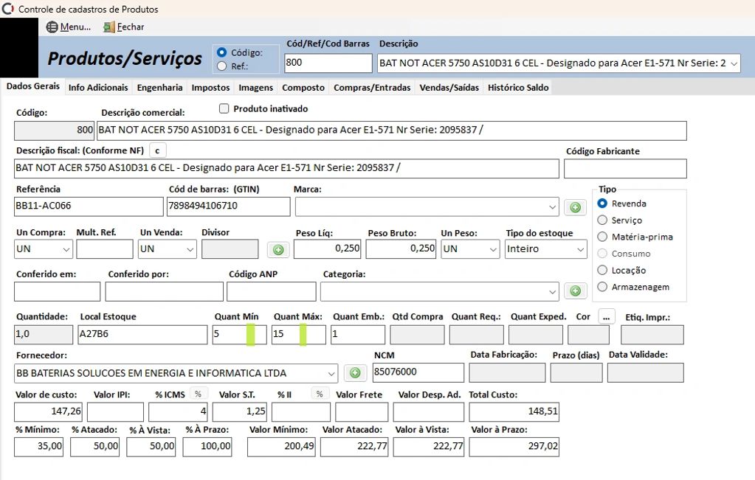This screenshot has width=755, height=480.
Task: Click the Fechar icon to close form
Action: (x=109, y=27)
